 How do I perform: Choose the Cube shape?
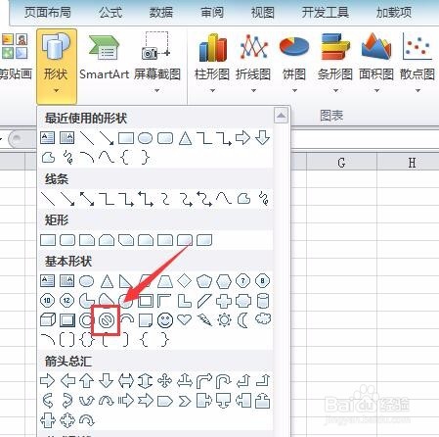(48, 320)
